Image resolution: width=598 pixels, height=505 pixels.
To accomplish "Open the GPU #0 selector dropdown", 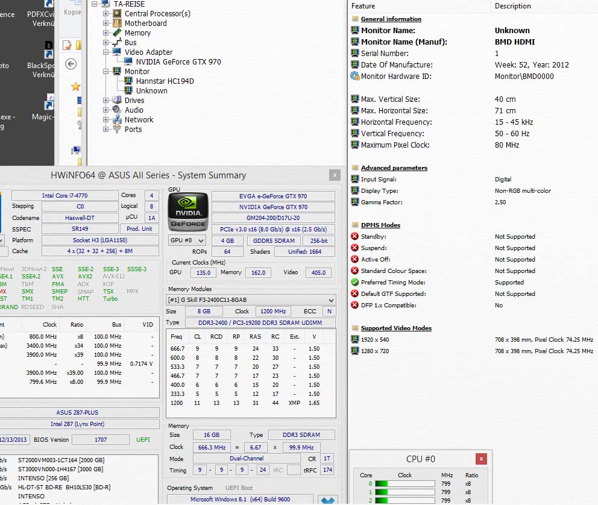I will 187,240.
